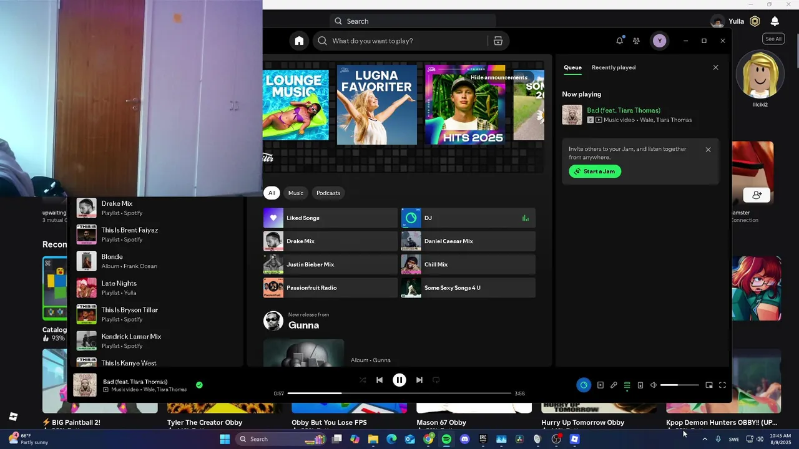Show lyrics using the microphone icon

(614, 385)
